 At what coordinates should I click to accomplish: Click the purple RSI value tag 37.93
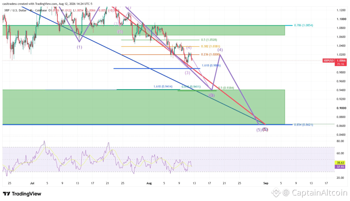(x=340, y=167)
